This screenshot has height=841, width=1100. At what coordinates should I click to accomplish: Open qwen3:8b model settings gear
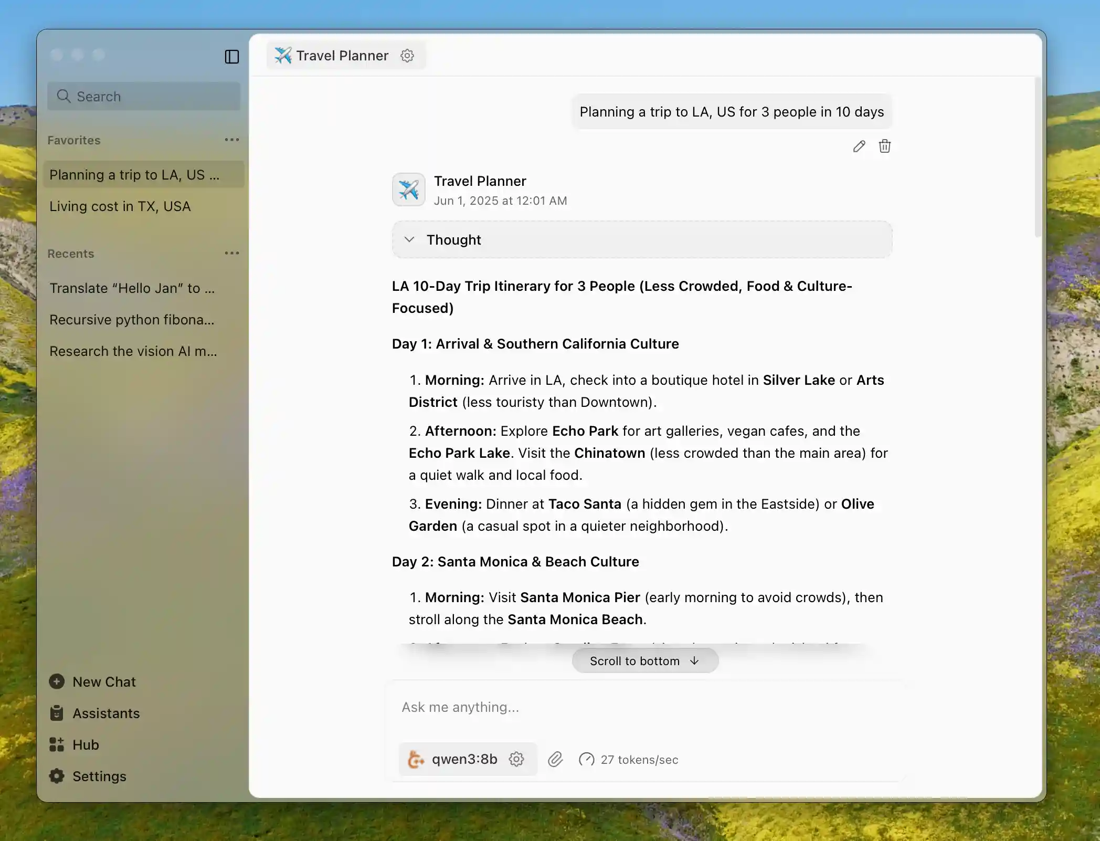[x=516, y=759]
